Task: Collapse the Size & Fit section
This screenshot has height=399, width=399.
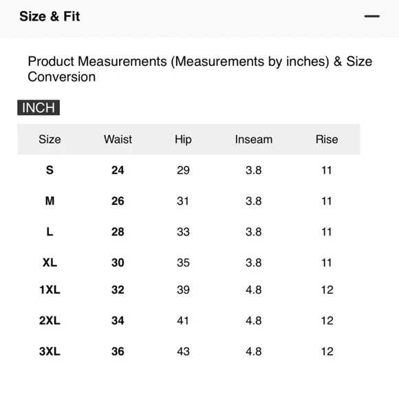Action: click(x=371, y=17)
